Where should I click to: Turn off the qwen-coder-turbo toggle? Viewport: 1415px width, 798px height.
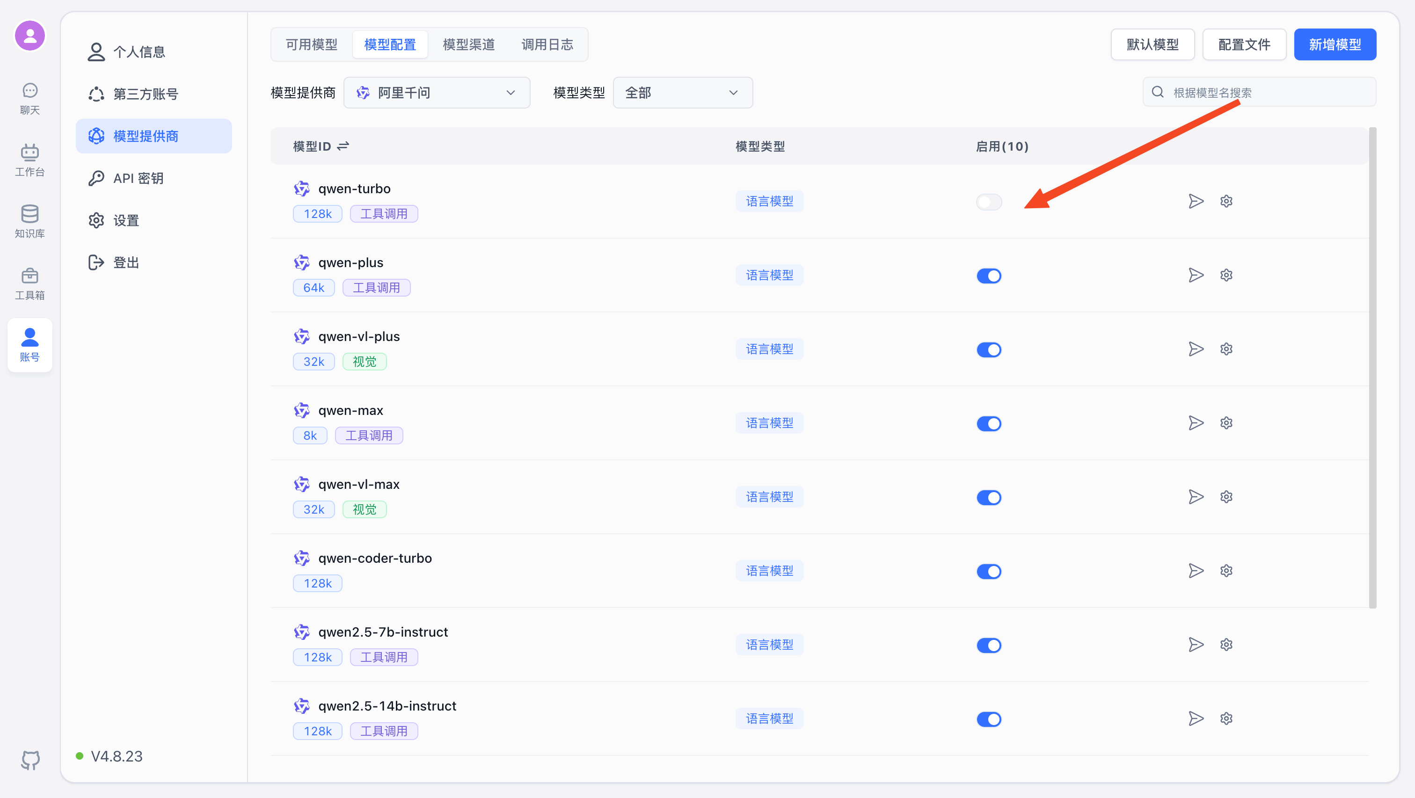tap(989, 571)
